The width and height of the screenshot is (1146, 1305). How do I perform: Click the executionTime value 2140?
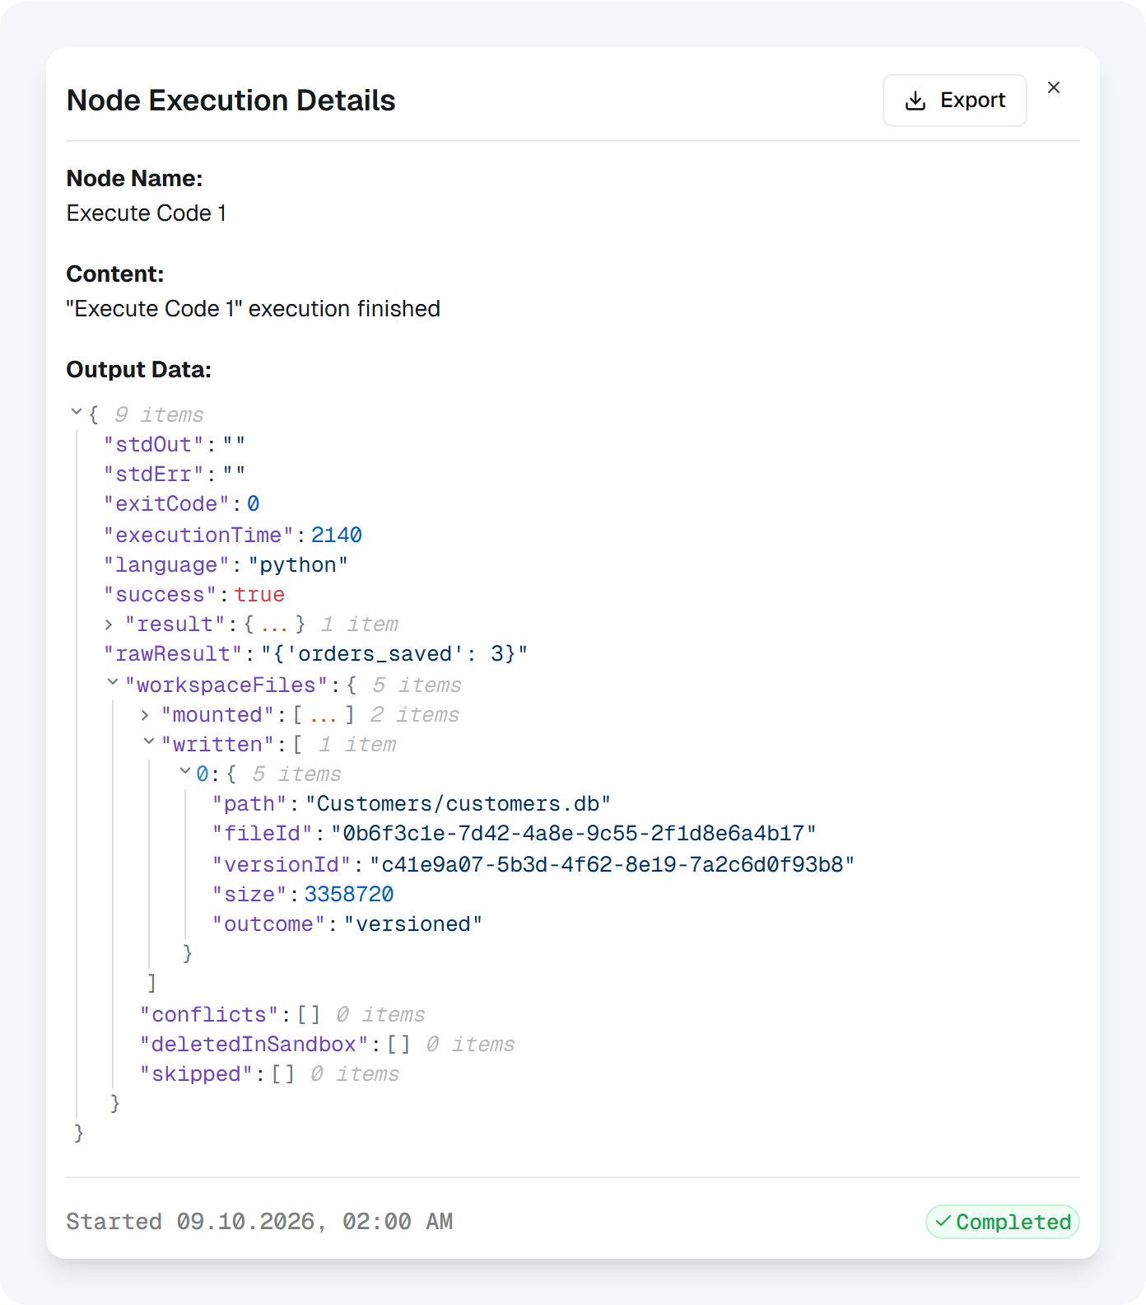click(337, 536)
